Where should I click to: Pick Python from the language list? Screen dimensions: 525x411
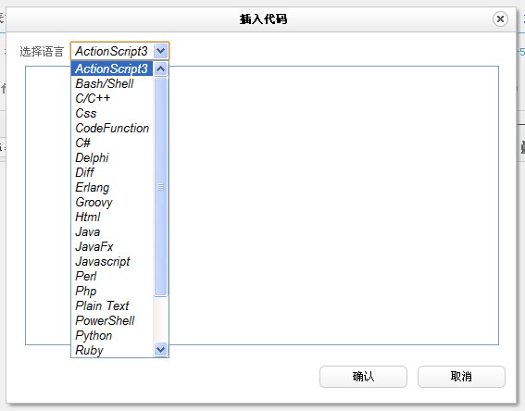click(x=112, y=335)
